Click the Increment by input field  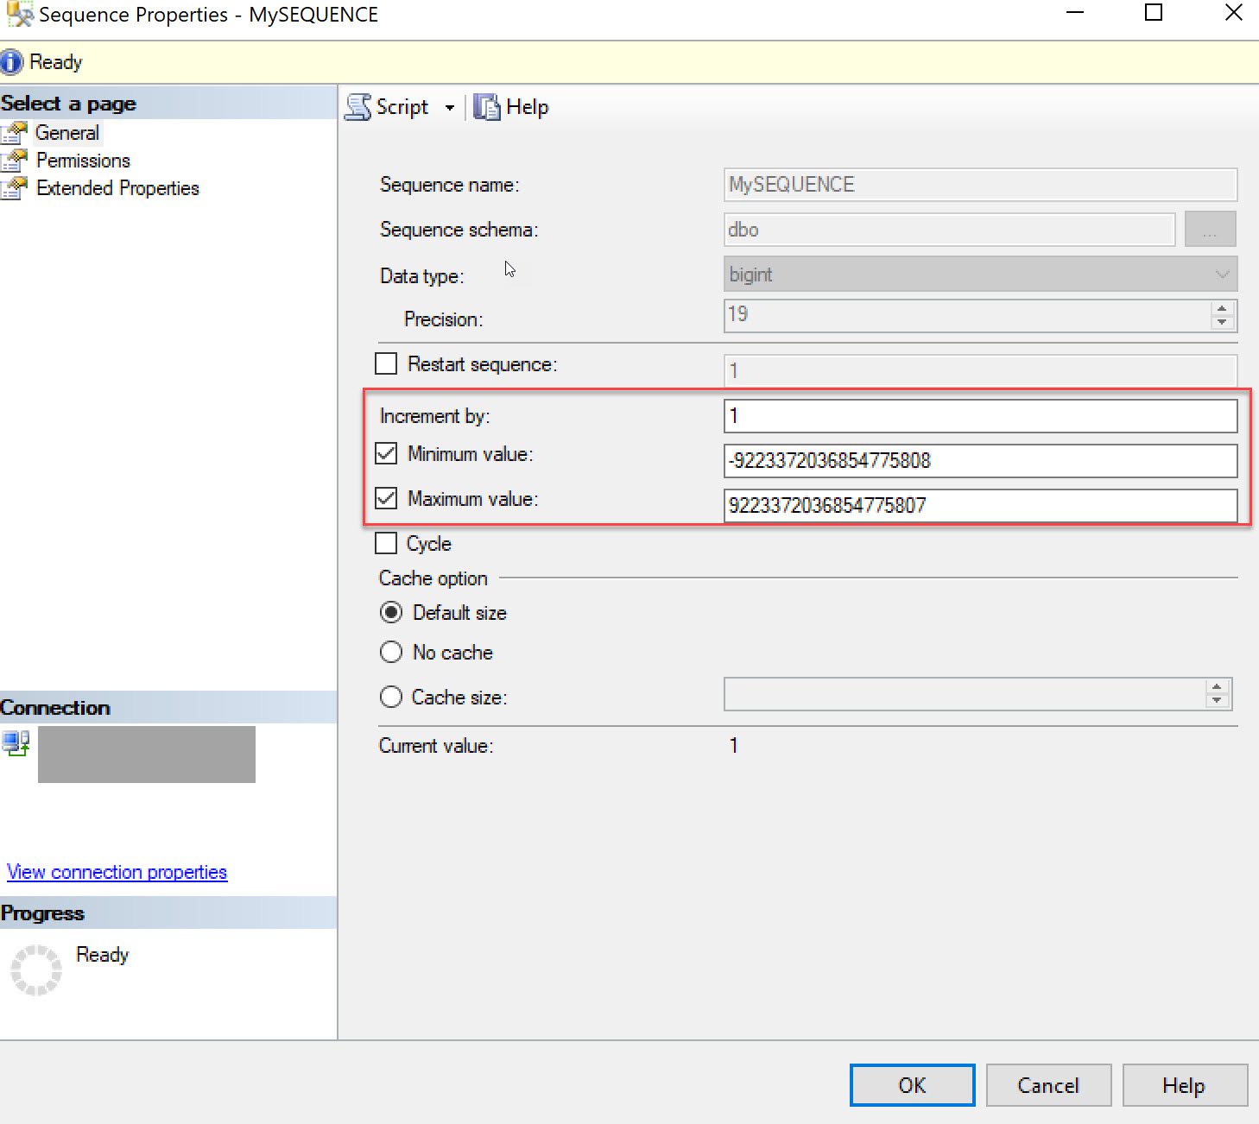[x=980, y=416]
